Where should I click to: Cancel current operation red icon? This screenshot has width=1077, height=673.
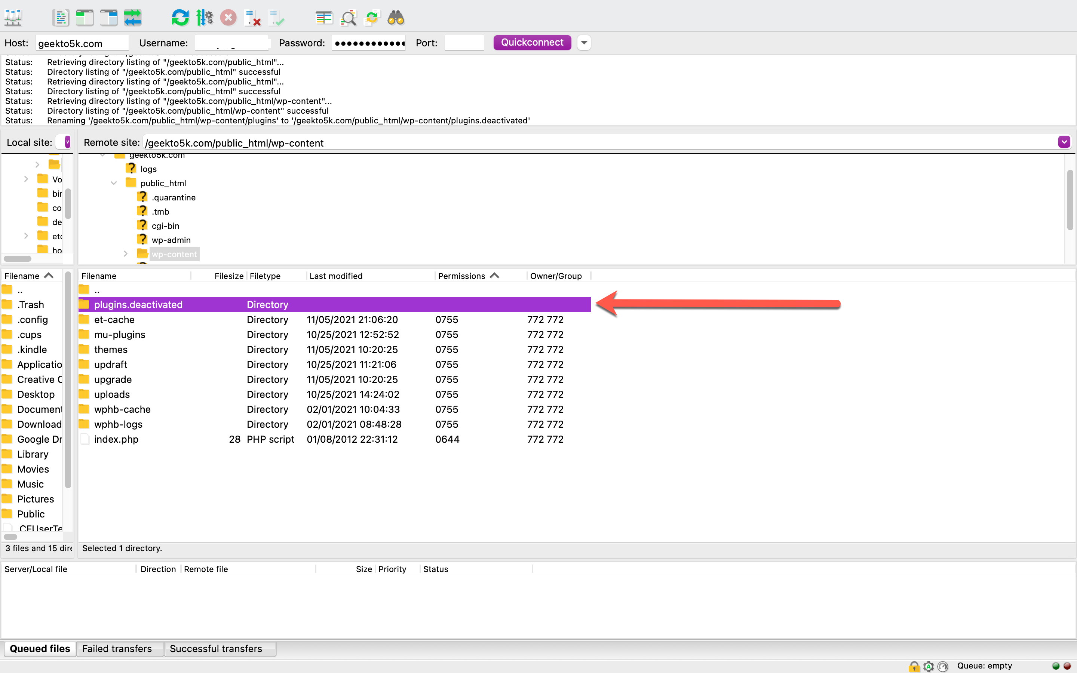(228, 18)
